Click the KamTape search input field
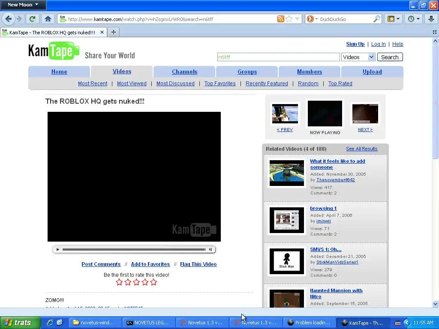The width and height of the screenshot is (439, 329). (278, 57)
